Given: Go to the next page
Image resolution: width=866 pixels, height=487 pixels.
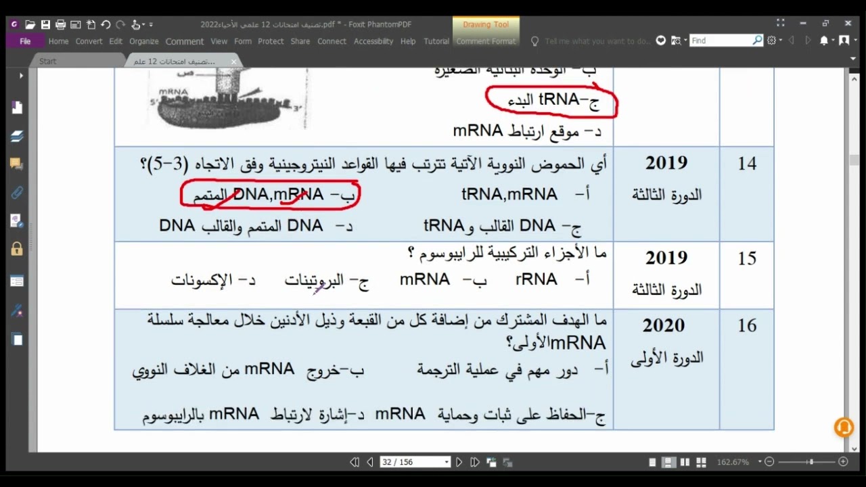Looking at the screenshot, I should click(x=459, y=462).
